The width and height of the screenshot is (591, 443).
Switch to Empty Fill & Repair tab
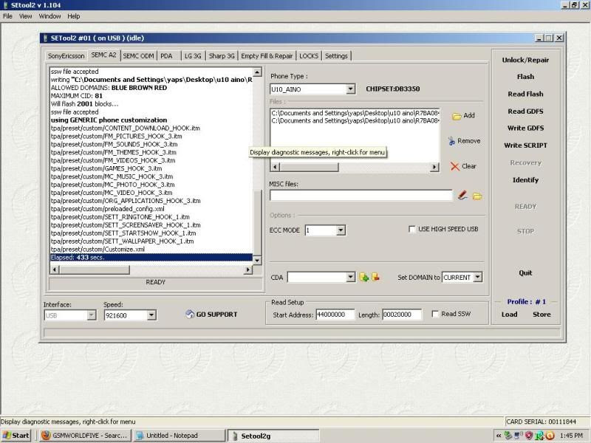point(267,56)
